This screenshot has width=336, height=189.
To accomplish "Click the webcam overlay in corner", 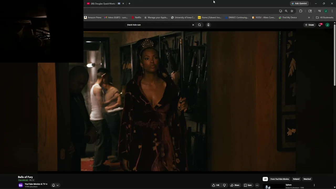I will click(x=42, y=31).
